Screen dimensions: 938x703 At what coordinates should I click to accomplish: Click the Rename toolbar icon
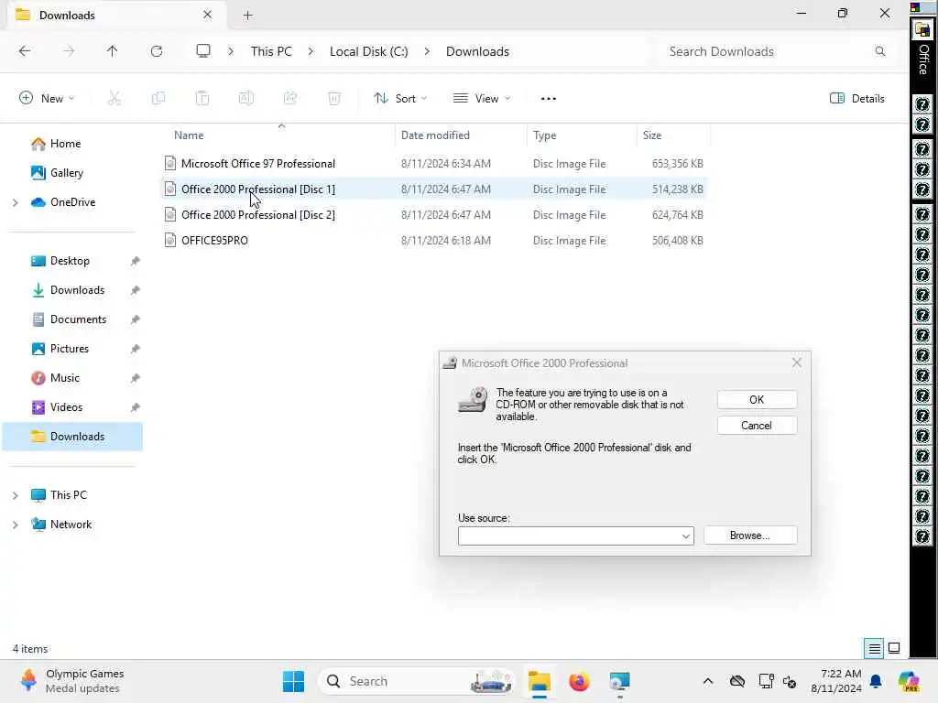click(x=245, y=98)
